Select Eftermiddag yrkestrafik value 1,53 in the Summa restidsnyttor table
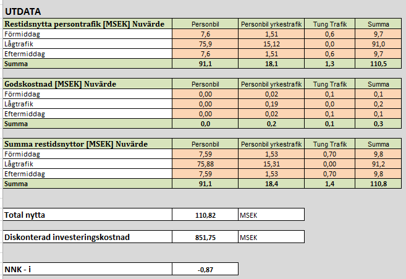 (x=271, y=173)
